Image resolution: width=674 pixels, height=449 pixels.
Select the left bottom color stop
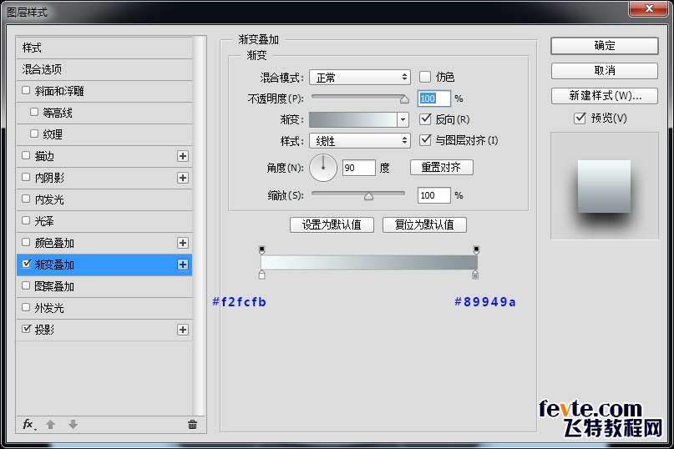click(x=261, y=275)
